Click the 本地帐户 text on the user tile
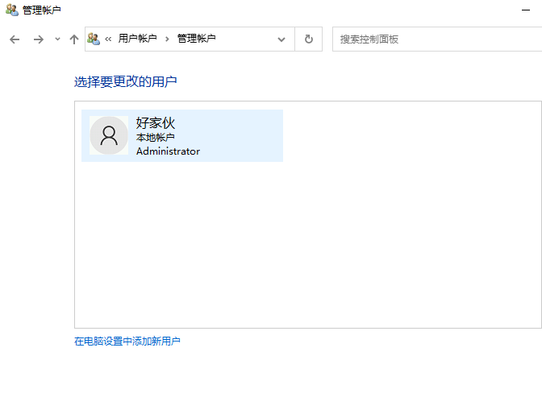Image resolution: width=542 pixels, height=414 pixels. click(x=155, y=138)
